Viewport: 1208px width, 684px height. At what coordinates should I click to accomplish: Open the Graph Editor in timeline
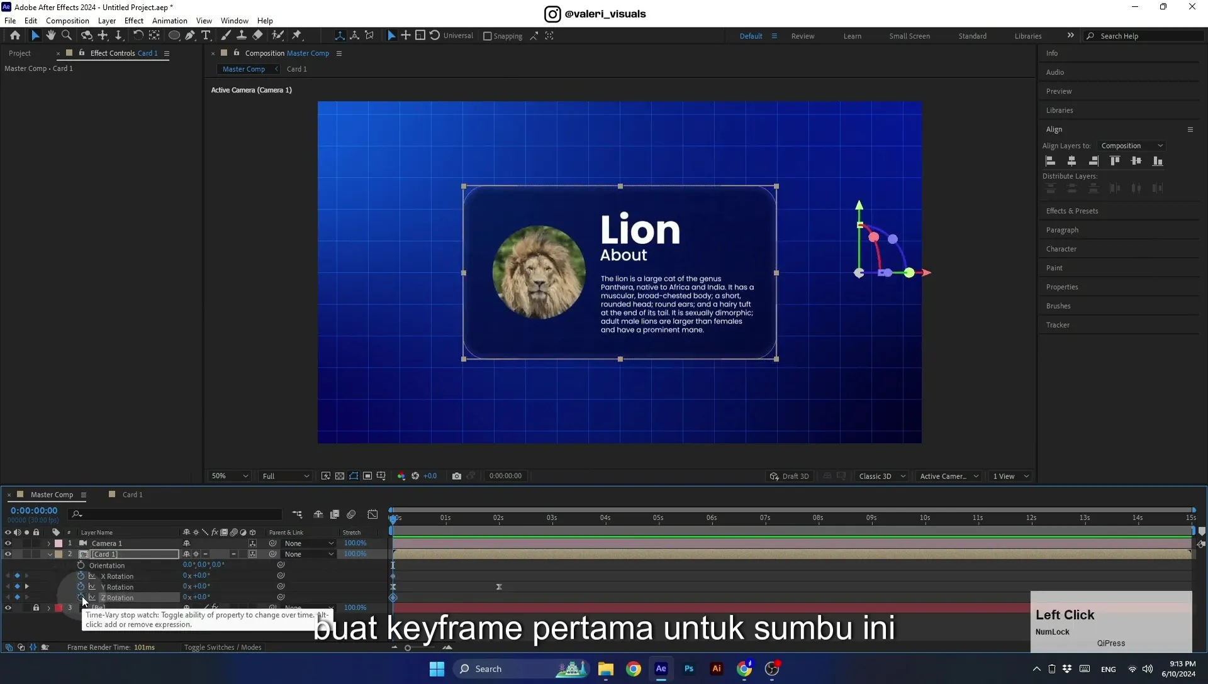coord(372,514)
